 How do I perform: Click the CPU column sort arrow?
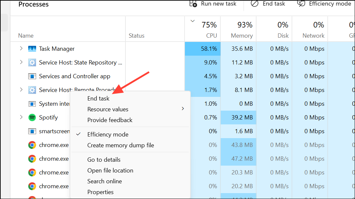click(x=192, y=20)
